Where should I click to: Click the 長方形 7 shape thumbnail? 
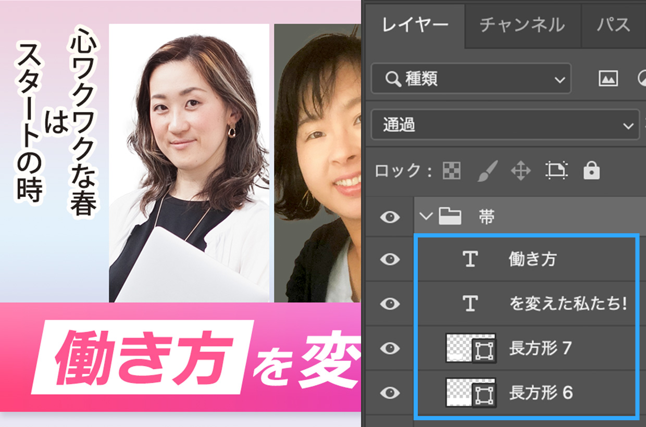471,348
